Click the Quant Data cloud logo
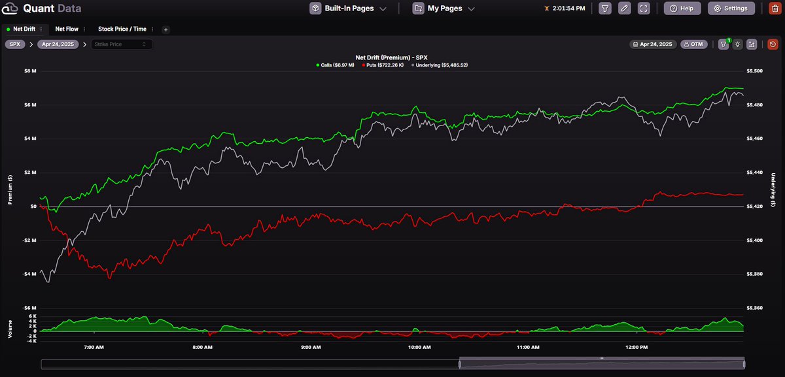This screenshot has width=785, height=377. tap(10, 8)
